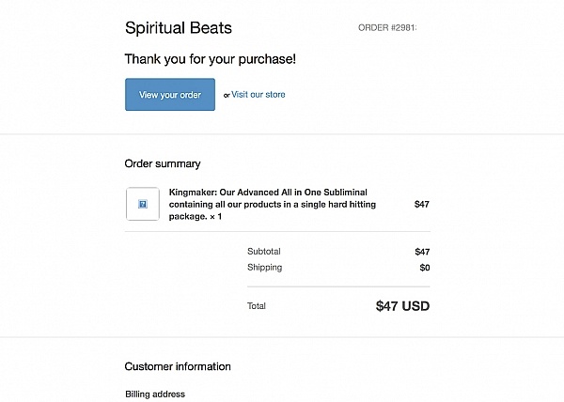This screenshot has height=402, width=564.
Task: Click the Customer information heading
Action: (x=178, y=367)
